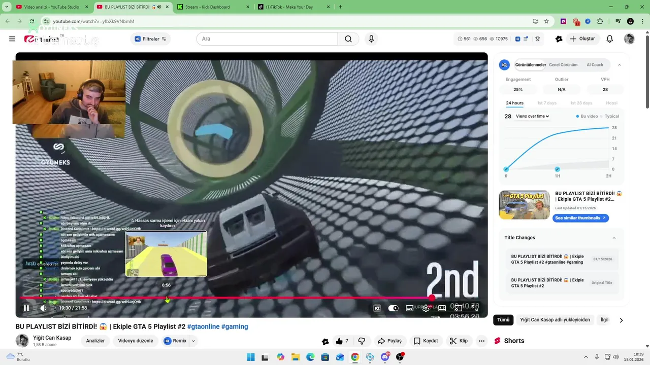
Task: Click Klip clip button
Action: 459,341
